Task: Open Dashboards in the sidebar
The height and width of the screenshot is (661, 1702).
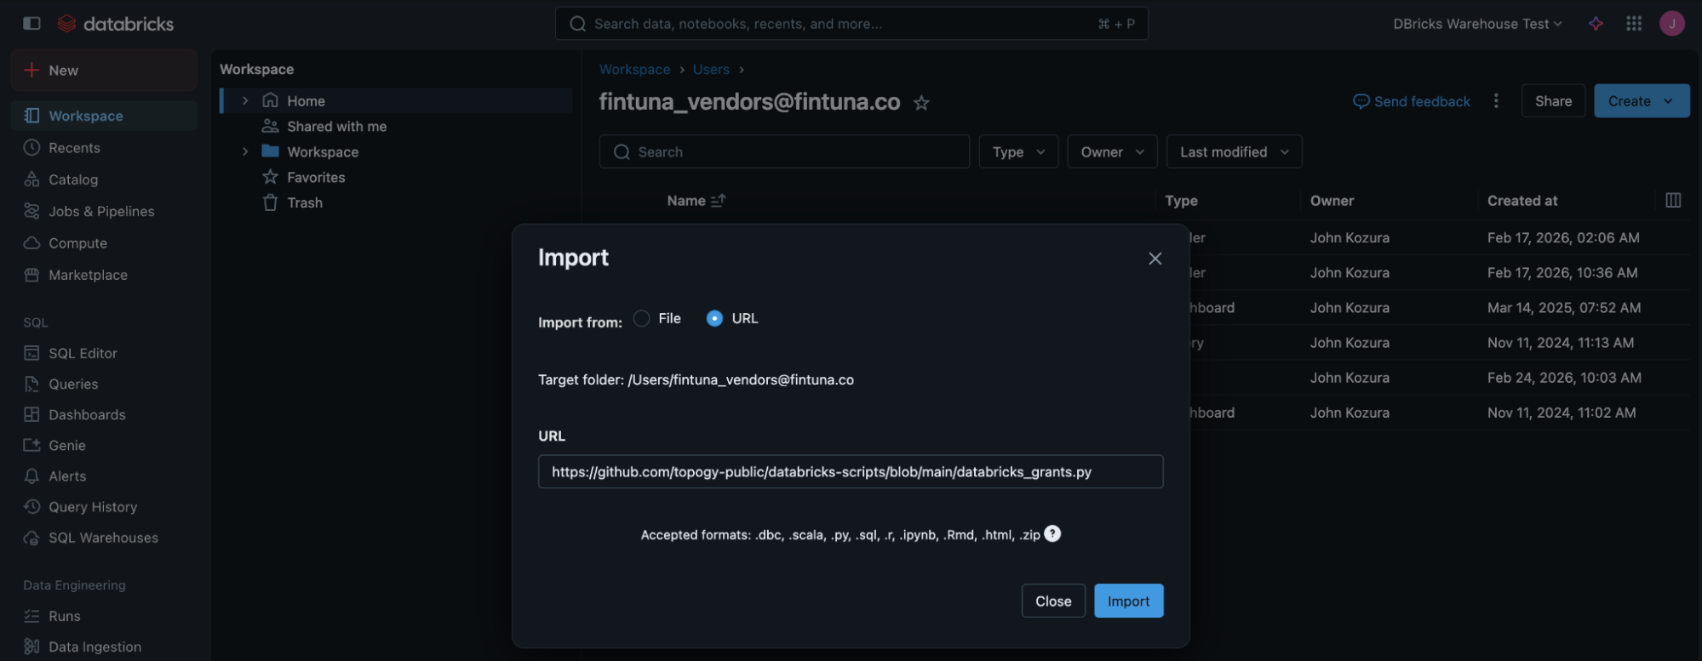Action: pos(104,414)
